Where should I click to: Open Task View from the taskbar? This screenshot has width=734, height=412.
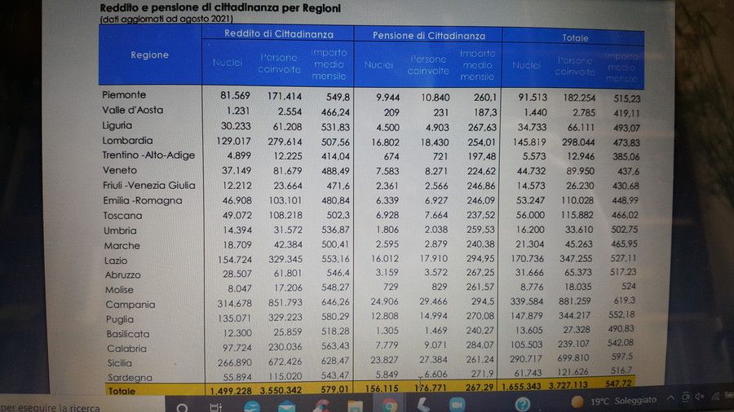[215, 406]
